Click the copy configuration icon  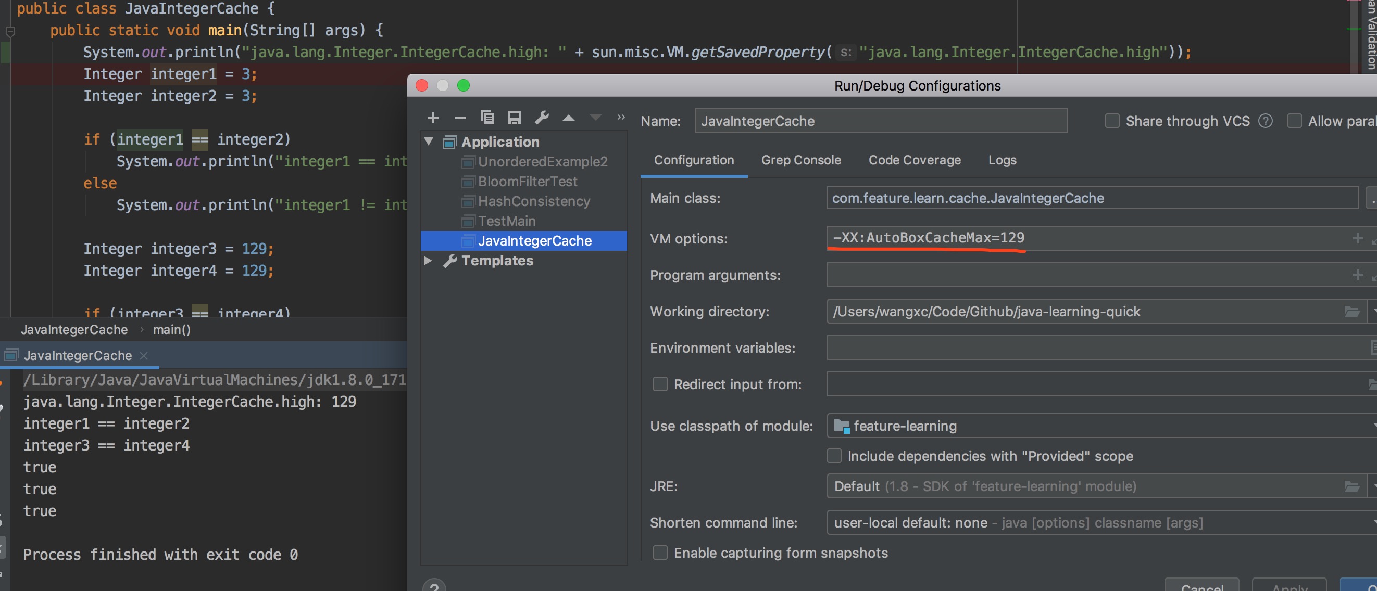pos(487,118)
